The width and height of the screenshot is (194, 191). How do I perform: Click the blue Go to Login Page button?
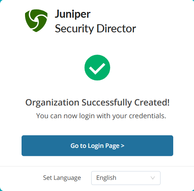(x=97, y=146)
